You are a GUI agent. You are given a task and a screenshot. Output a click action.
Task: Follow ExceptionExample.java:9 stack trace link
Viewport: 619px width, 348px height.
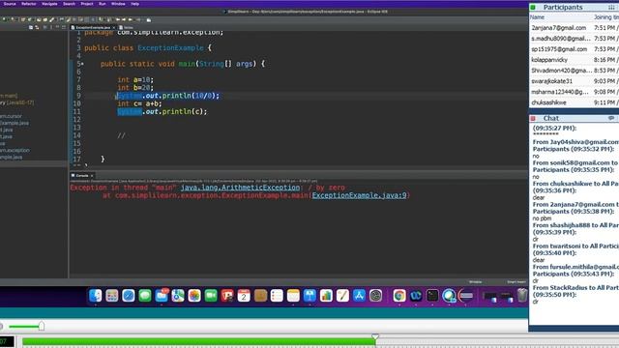(x=359, y=195)
